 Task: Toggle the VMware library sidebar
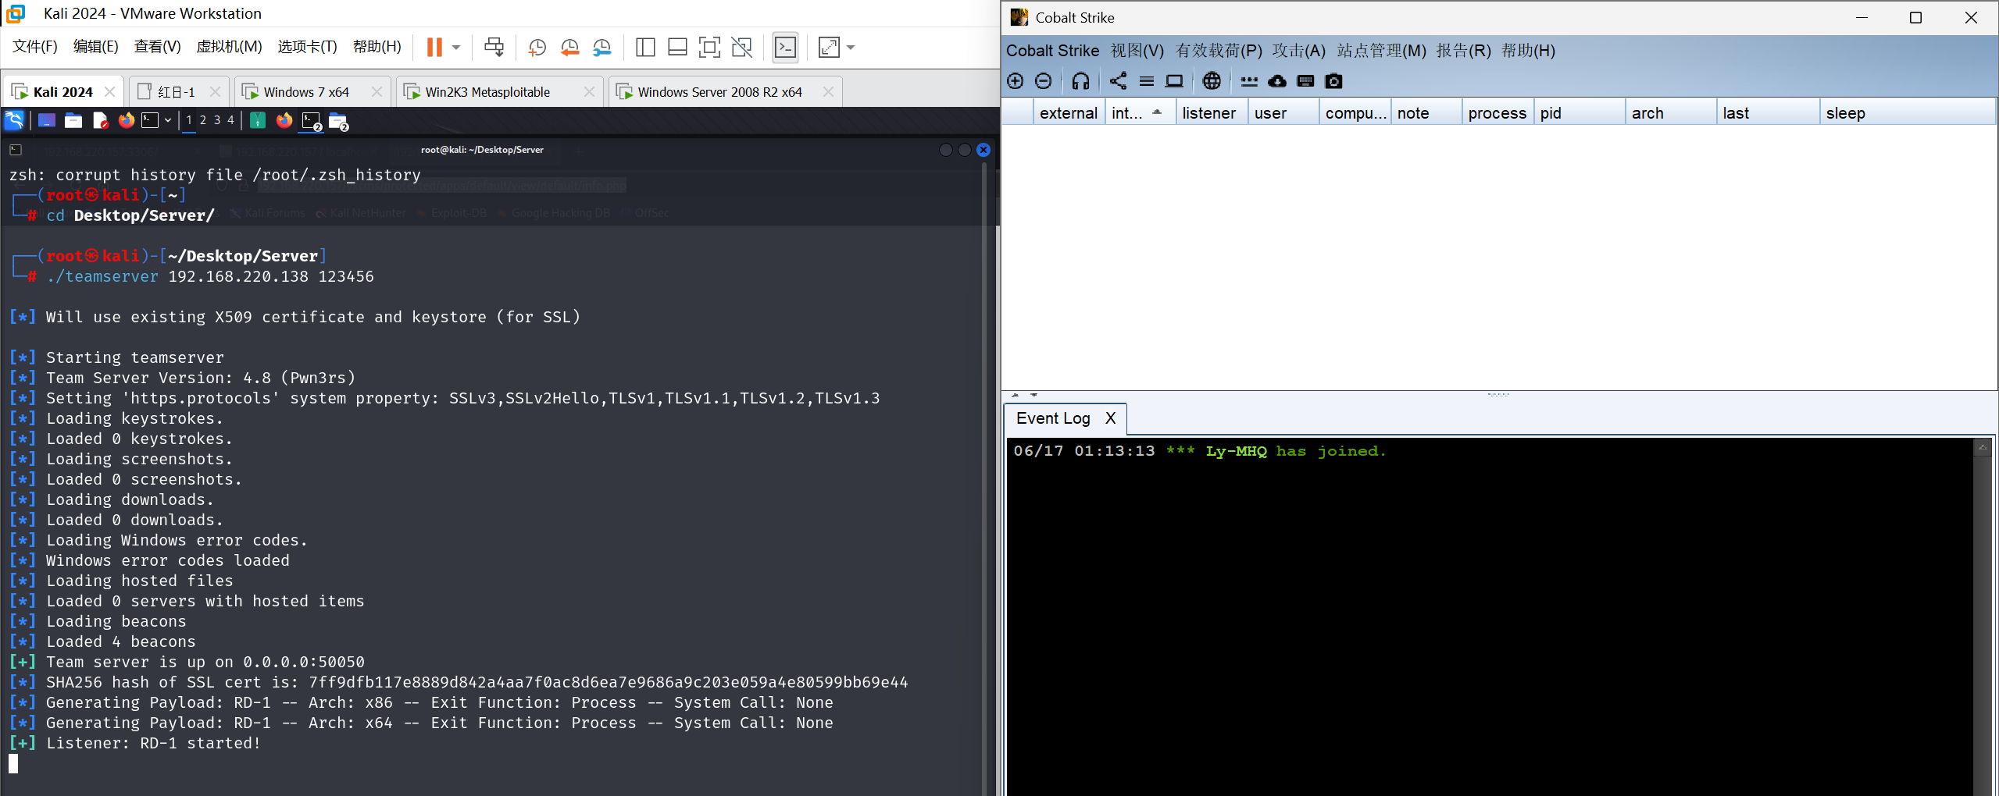(x=645, y=48)
